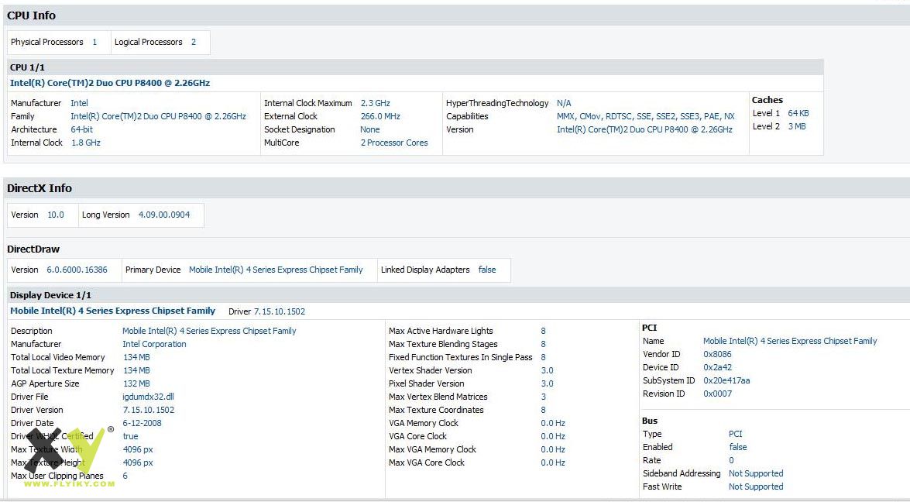Select the Logical Processors value "2"
Image resolution: width=910 pixels, height=502 pixels.
(194, 43)
